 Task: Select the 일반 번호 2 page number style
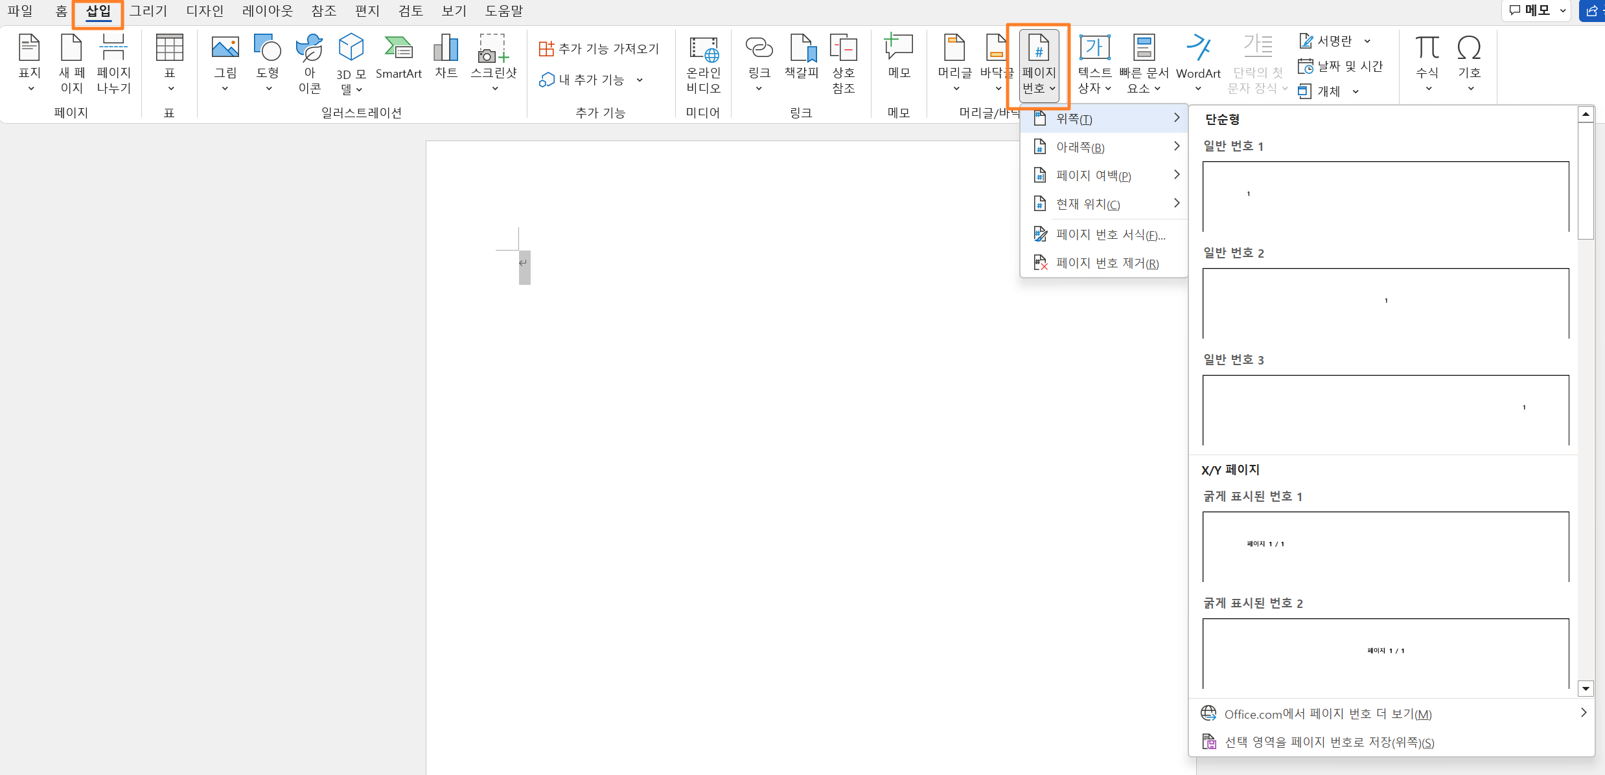click(1385, 303)
